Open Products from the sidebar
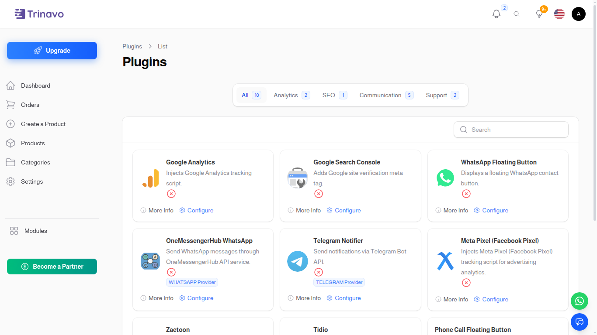Viewport: 597px width, 335px height. [52, 143]
